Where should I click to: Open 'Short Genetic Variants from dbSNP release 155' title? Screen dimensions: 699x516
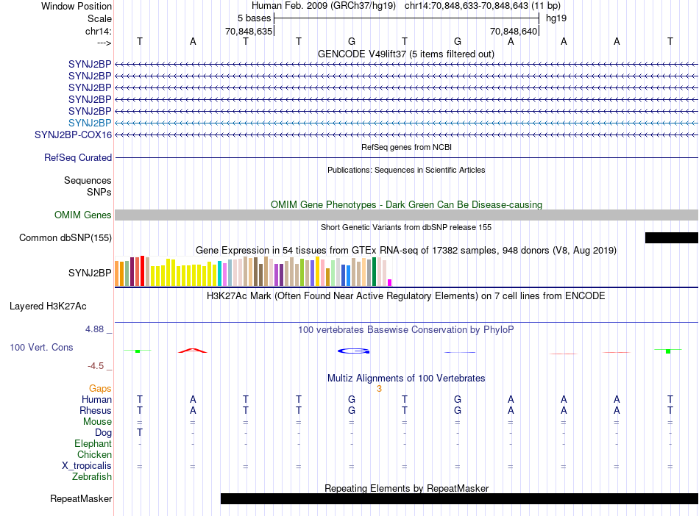click(x=406, y=227)
